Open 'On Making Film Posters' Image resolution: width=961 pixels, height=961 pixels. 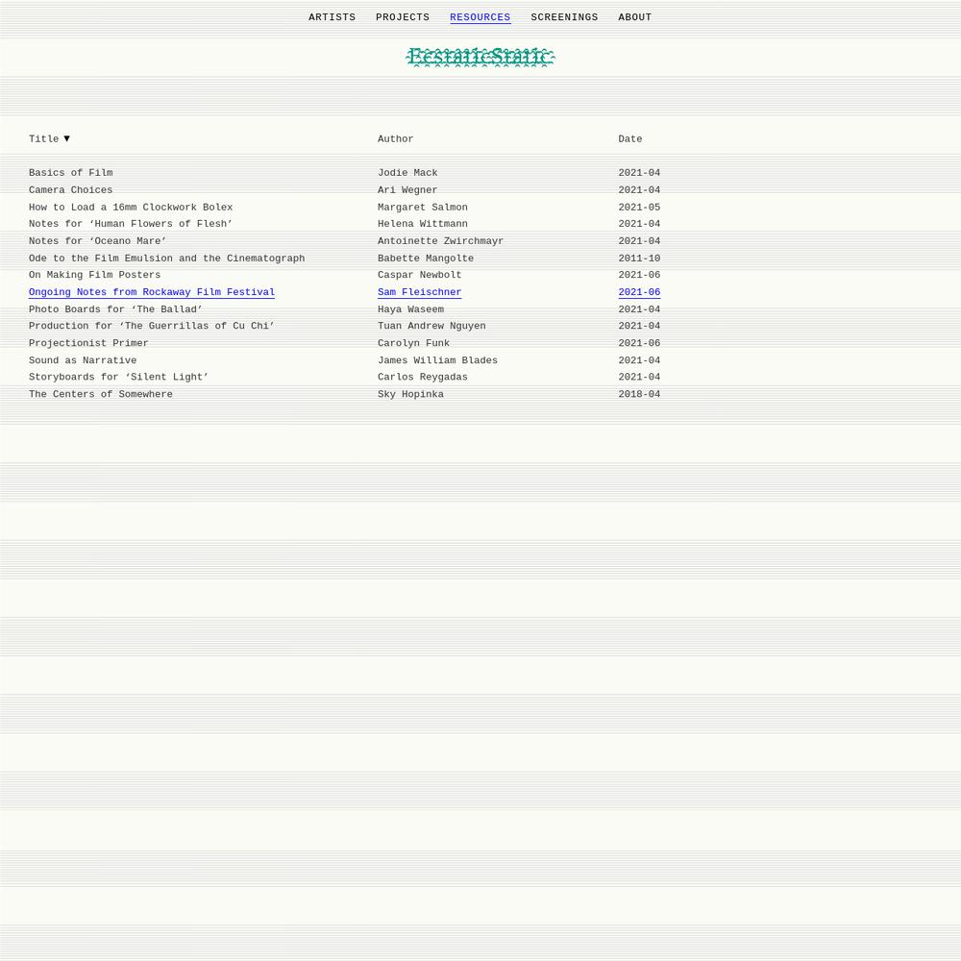pos(94,275)
